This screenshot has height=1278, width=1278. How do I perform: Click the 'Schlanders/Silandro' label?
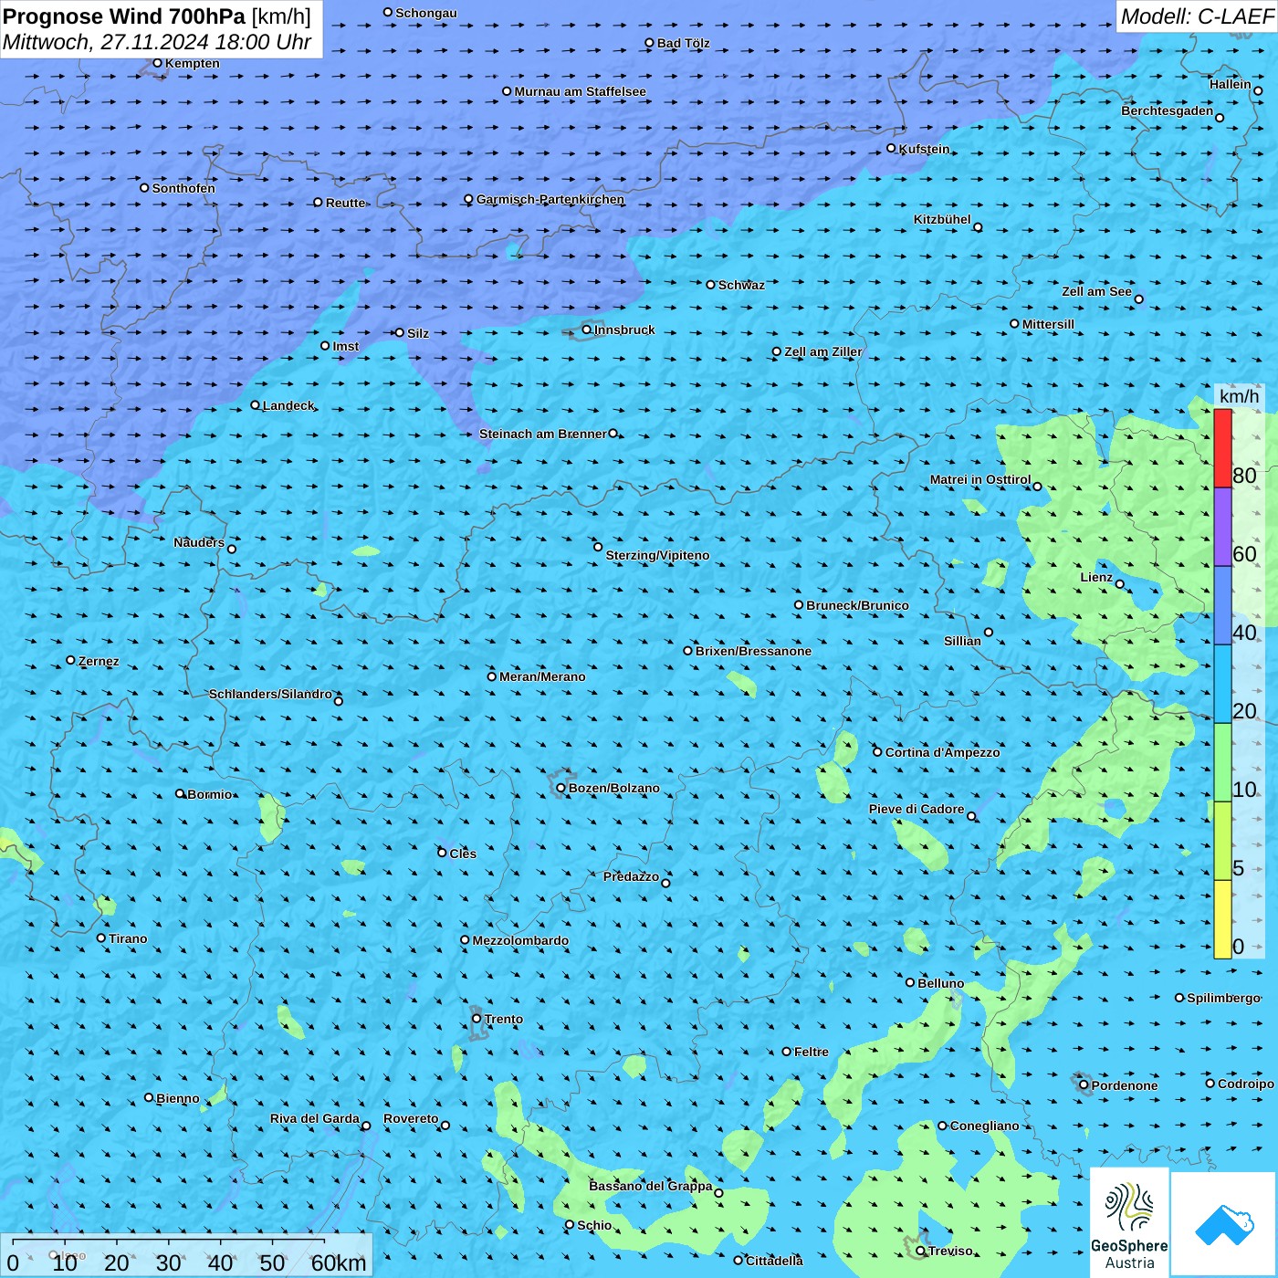[270, 694]
